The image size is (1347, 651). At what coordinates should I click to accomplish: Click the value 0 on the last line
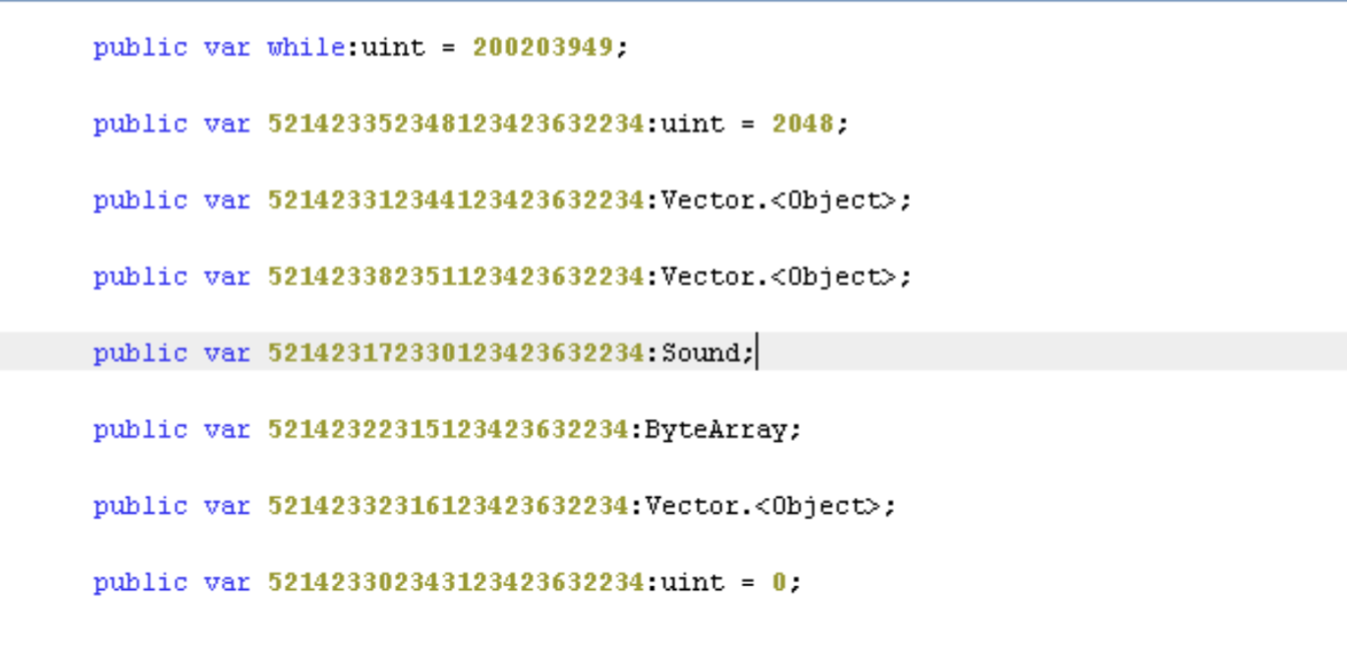779,582
